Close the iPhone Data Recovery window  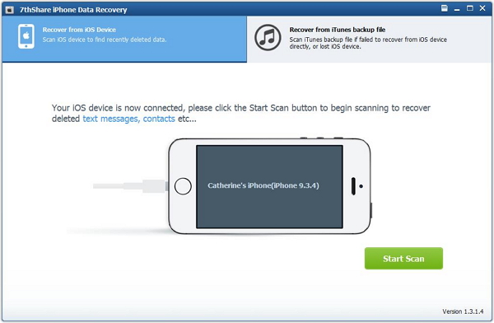[482, 8]
